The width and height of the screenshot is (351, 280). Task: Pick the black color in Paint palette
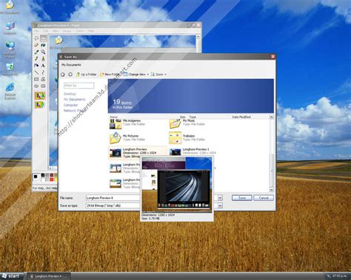point(43,175)
